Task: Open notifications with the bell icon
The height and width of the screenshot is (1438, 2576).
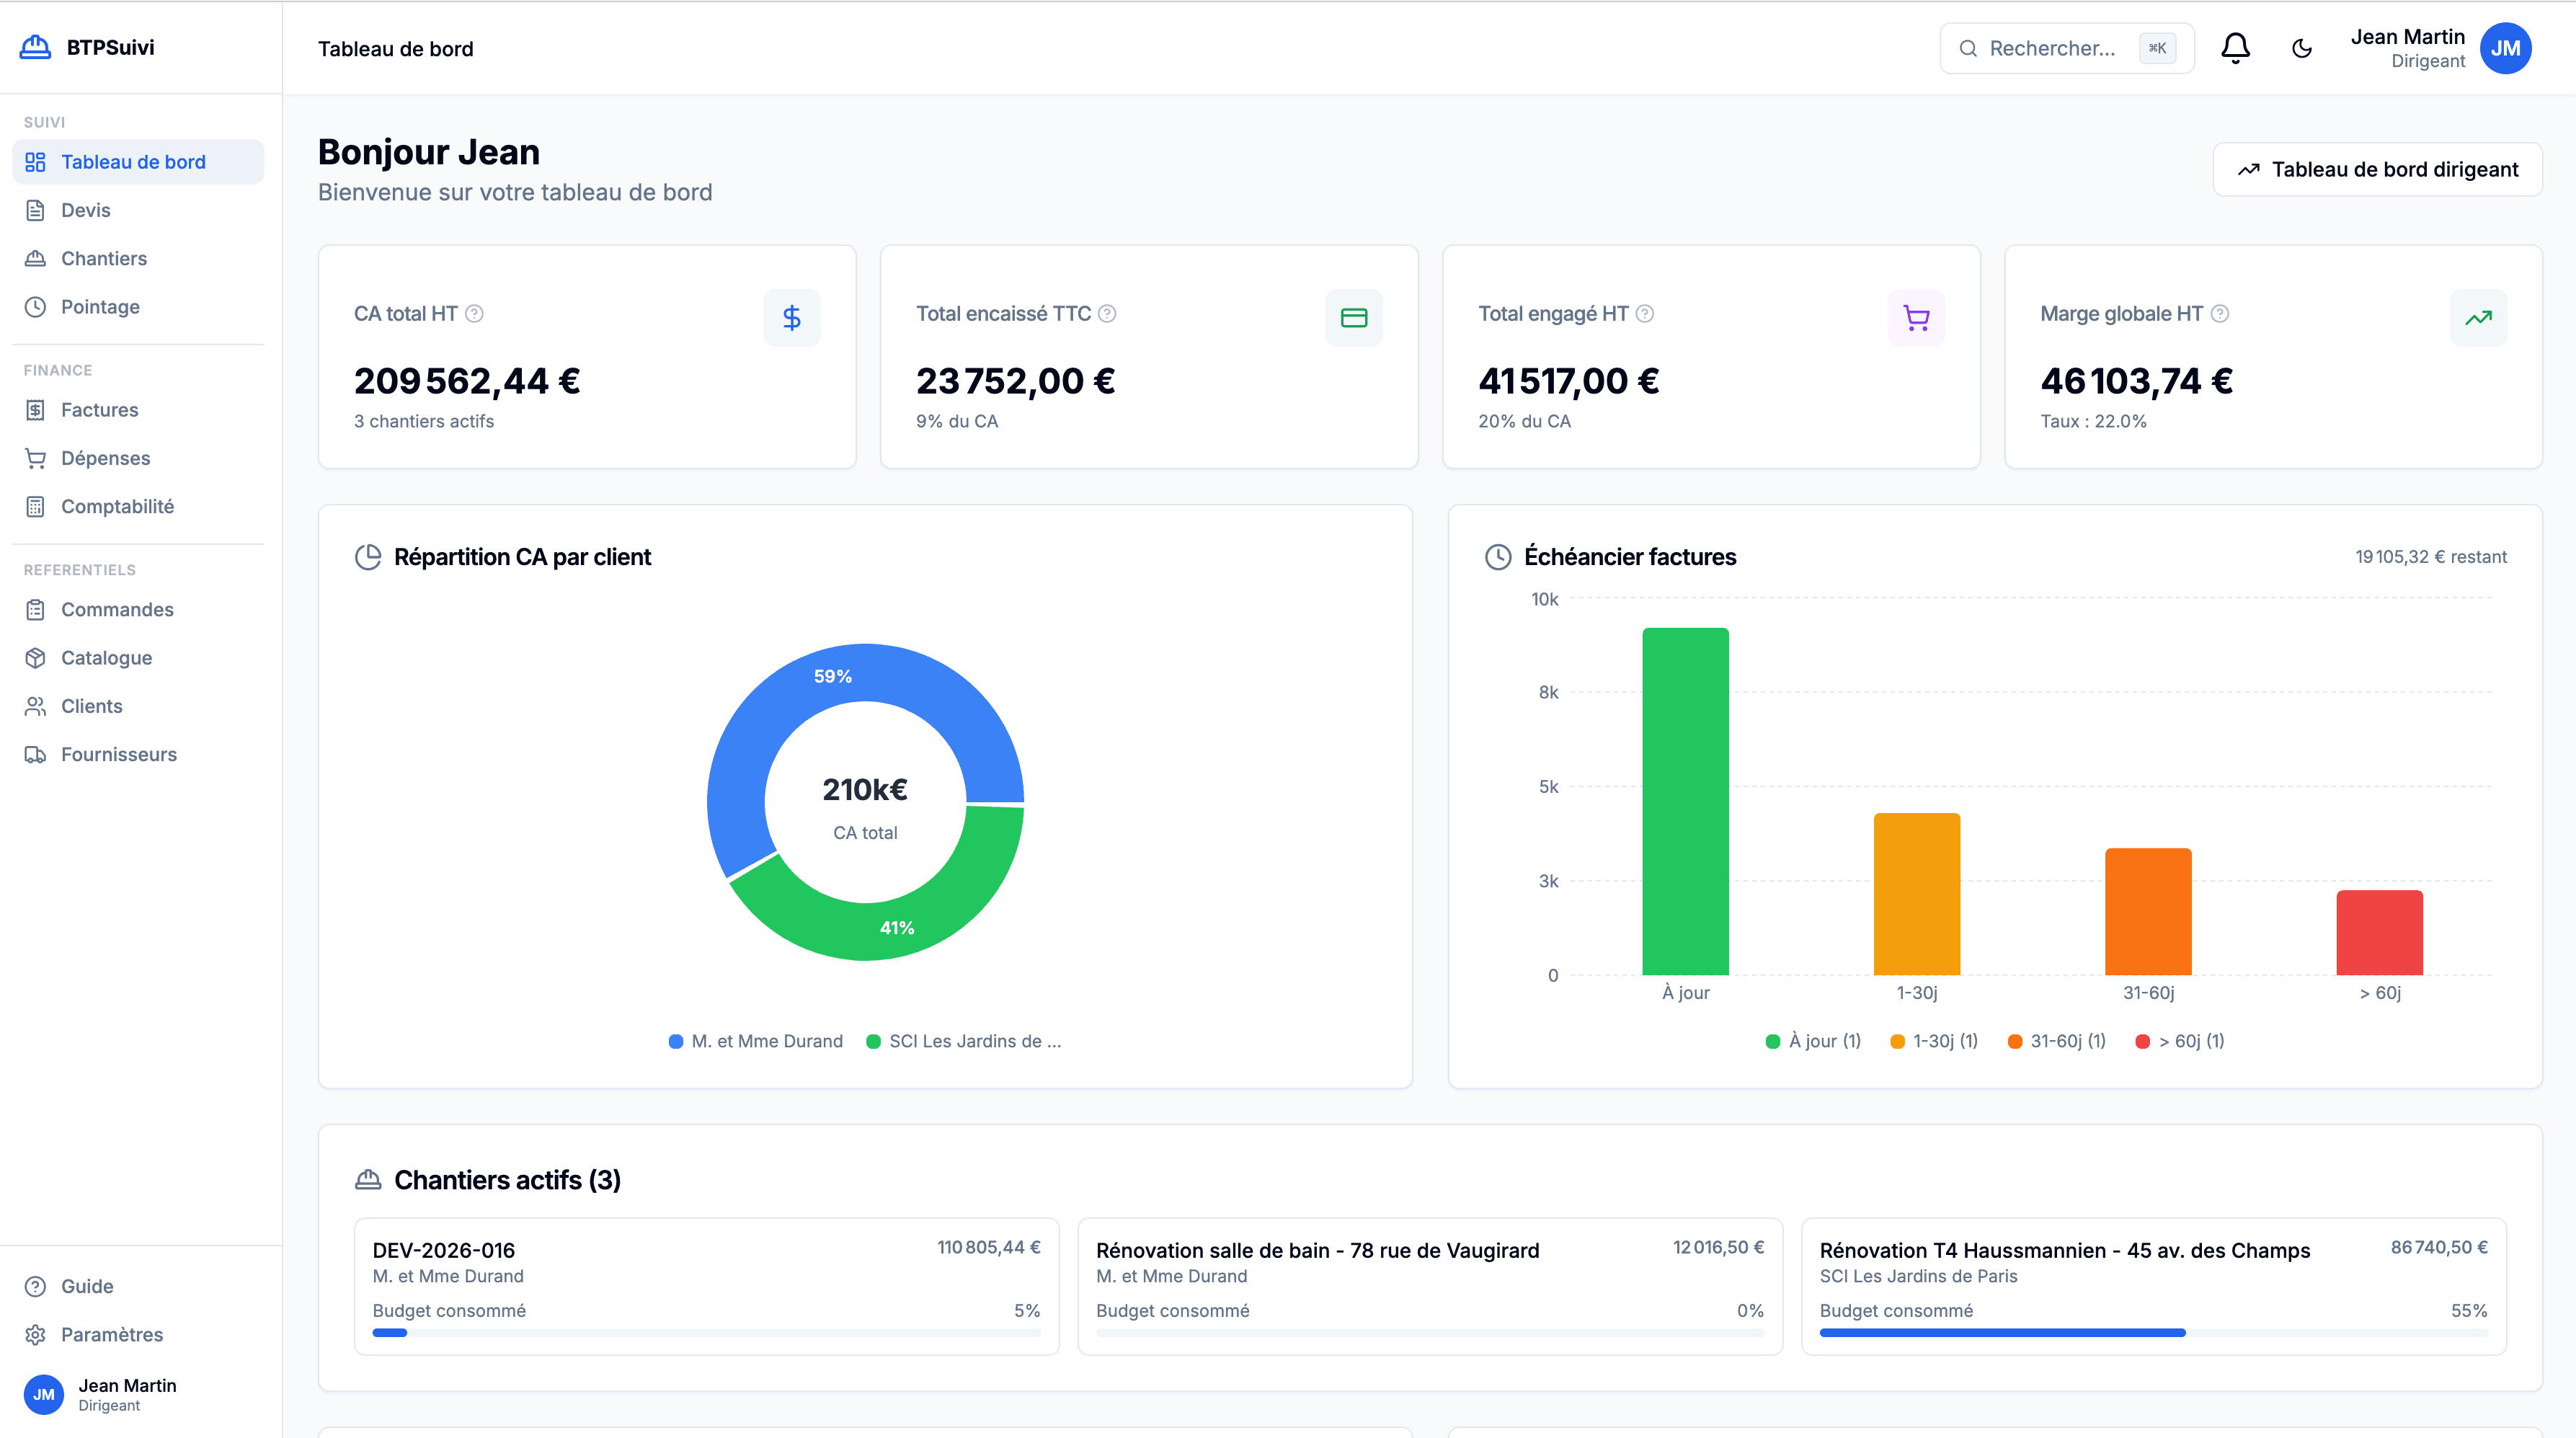Action: pyautogui.click(x=2234, y=47)
